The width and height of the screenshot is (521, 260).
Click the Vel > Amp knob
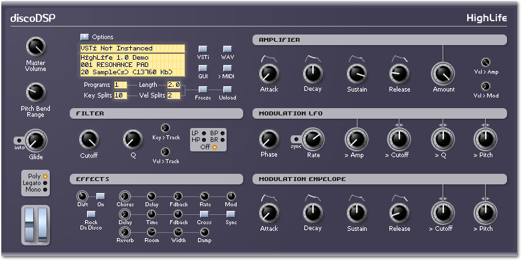[x=486, y=62]
